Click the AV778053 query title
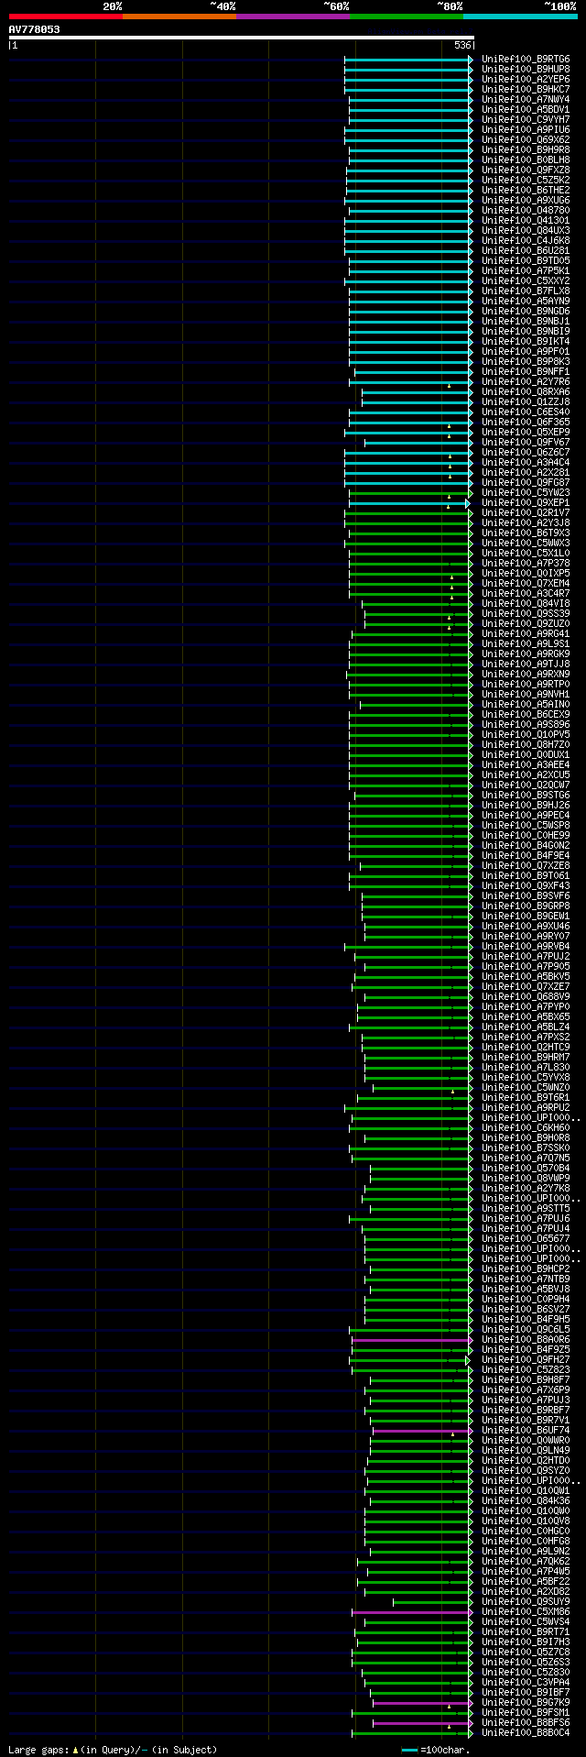 (35, 29)
